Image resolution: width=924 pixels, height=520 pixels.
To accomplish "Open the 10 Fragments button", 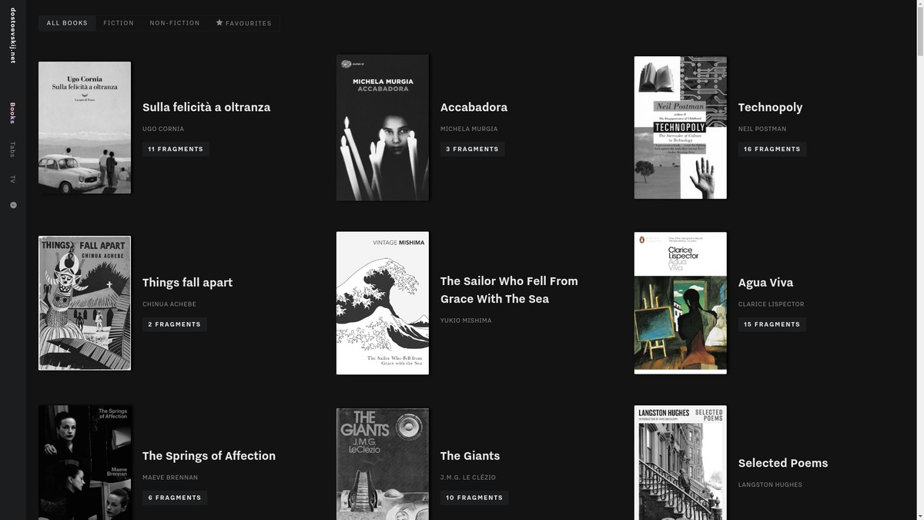I will coord(474,498).
